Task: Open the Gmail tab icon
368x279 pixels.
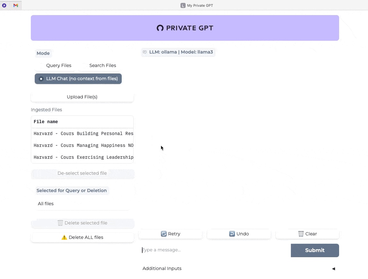Action: click(x=16, y=5)
